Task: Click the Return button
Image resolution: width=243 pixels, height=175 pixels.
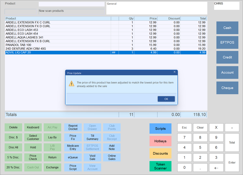Action: [x=52, y=157]
